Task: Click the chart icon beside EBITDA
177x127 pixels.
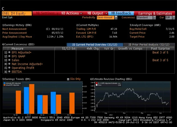Action: click(9, 72)
